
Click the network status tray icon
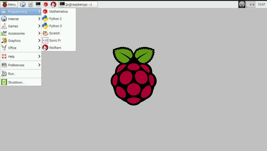coord(242,4)
